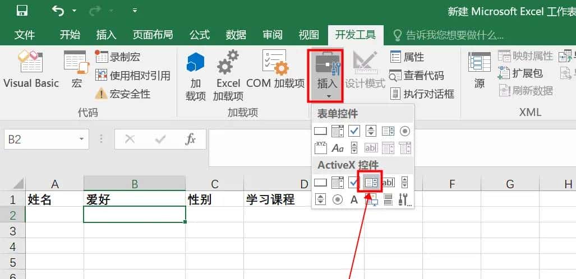
Task: Choose the ActiveX Text Box abl control
Action: pos(388,182)
